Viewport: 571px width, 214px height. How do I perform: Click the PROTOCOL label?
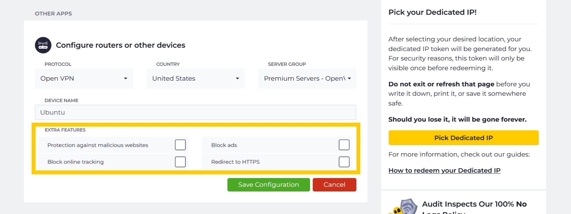pos(58,64)
